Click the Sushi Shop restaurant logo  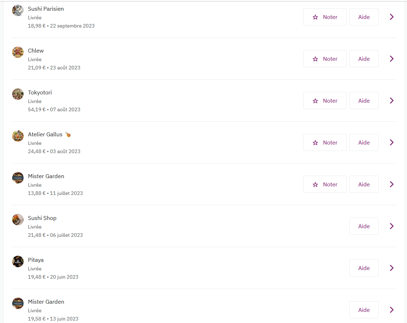(x=18, y=220)
